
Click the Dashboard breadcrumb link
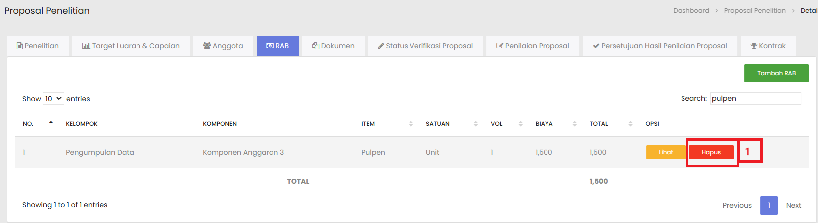pyautogui.click(x=691, y=11)
